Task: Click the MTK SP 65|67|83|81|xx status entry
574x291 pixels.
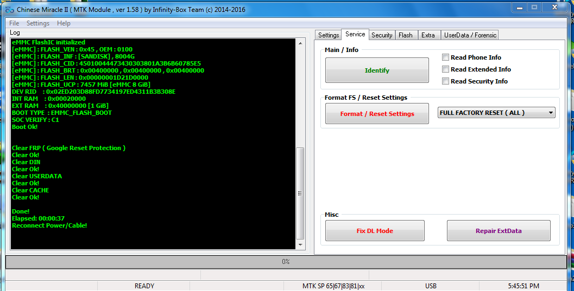Action: pyautogui.click(x=333, y=286)
